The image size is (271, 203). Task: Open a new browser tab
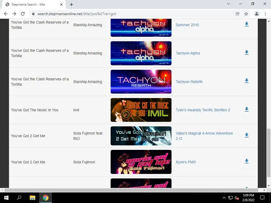(x=71, y=4)
